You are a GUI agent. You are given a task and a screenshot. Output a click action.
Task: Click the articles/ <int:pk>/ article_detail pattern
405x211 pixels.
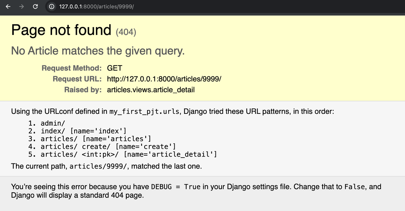pyautogui.click(x=129, y=154)
